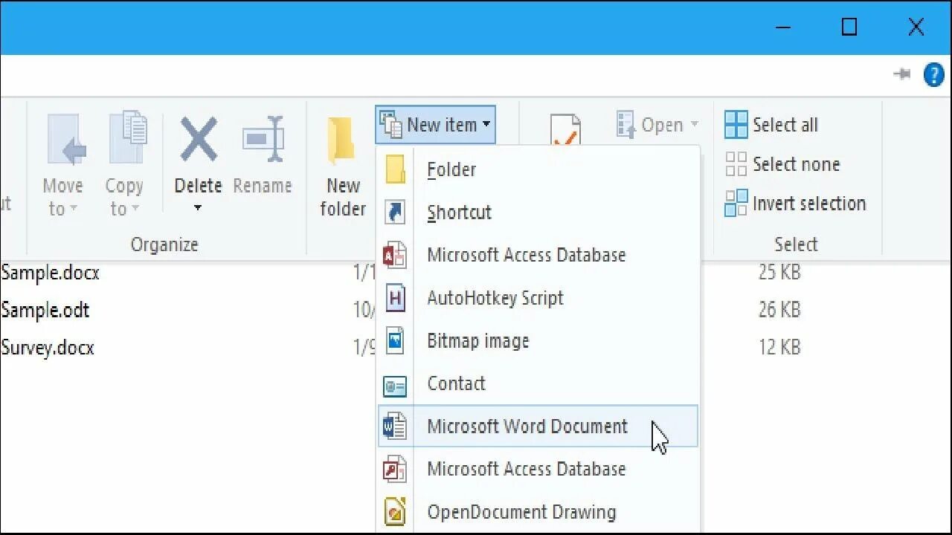This screenshot has height=535, width=952.
Task: Maximize the File Explorer window
Action: pos(849,27)
